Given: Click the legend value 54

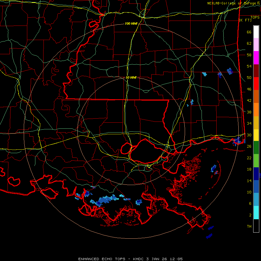Looking at the screenshot, I should [x=249, y=66].
